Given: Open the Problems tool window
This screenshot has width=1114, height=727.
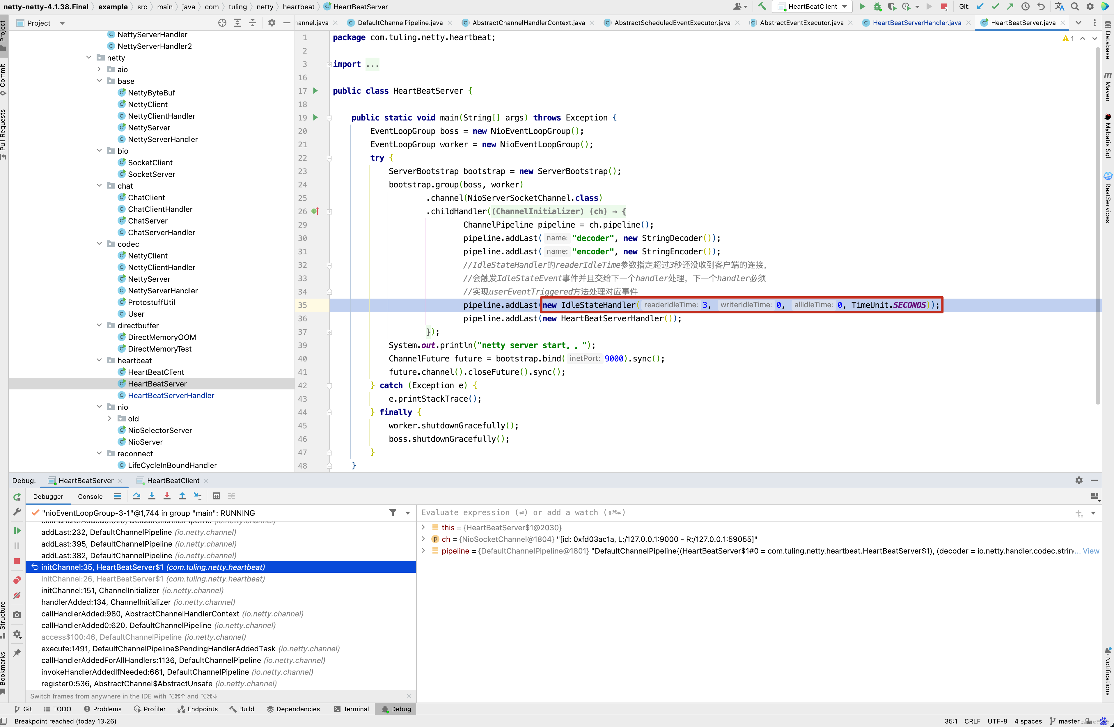Looking at the screenshot, I should click(x=102, y=709).
